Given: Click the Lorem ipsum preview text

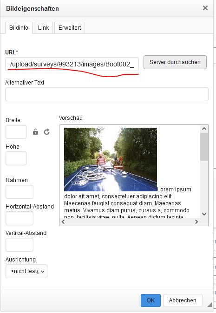Looking at the screenshot, I should tap(127, 203).
